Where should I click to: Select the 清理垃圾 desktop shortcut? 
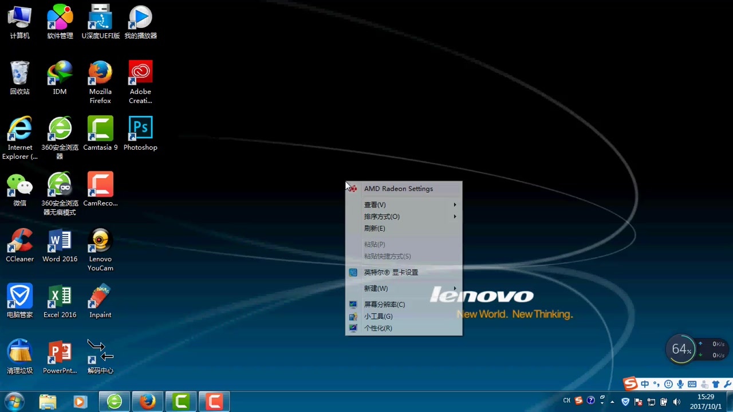pos(19,357)
